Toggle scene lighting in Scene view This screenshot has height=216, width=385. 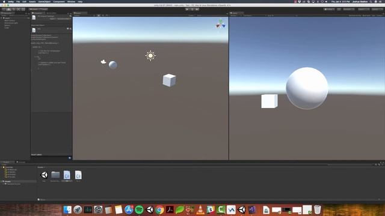[x=99, y=16]
